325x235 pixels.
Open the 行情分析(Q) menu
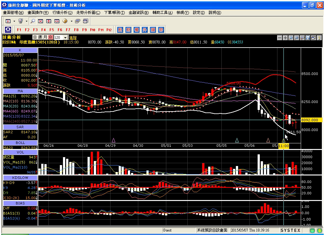[x=62, y=13]
